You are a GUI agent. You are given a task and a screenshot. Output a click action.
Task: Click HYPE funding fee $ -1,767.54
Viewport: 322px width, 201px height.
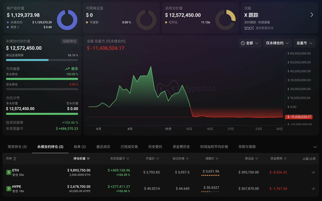coord(278,188)
